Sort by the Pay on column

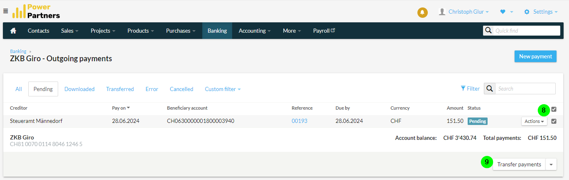pyautogui.click(x=121, y=108)
